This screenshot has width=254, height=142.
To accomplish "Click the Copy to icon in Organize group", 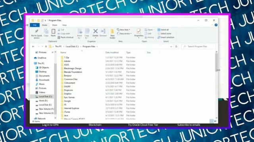I will [x=87, y=31].
